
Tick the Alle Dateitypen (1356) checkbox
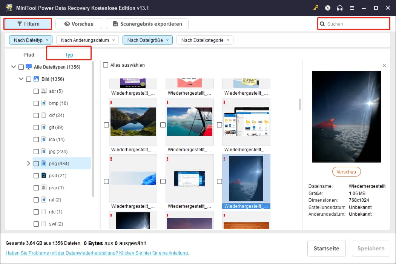(x=21, y=67)
